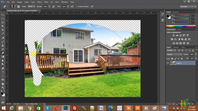Pick a color from the spectrum ramp
The height and width of the screenshot is (111, 198).
coord(181,26)
